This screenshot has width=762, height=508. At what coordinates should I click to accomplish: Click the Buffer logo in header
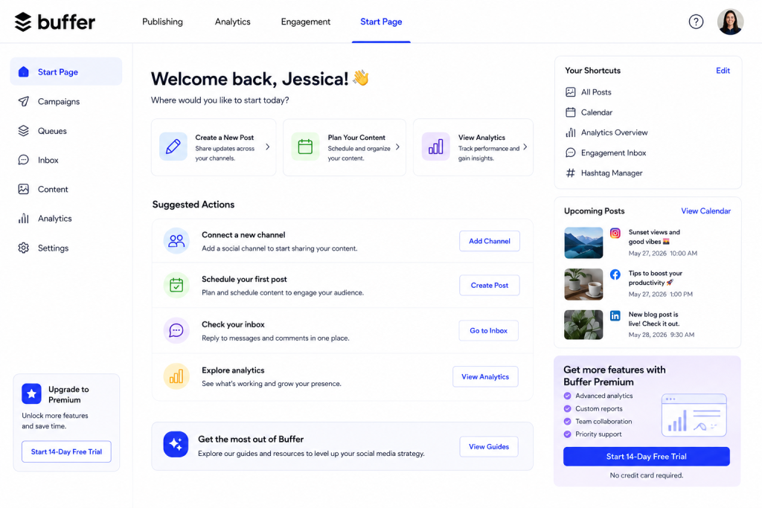pyautogui.click(x=54, y=22)
